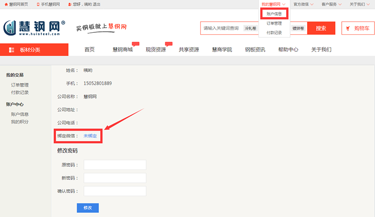Open the 共享资源 navigation tab
Image resolution: width=375 pixels, height=217 pixels.
(189, 50)
